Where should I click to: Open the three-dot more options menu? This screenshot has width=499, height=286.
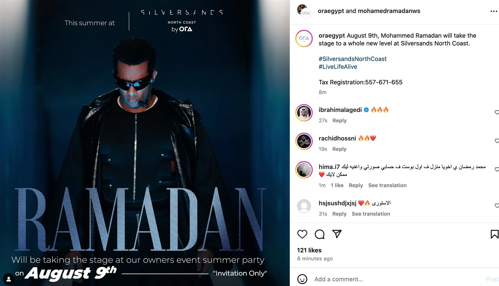[494, 11]
